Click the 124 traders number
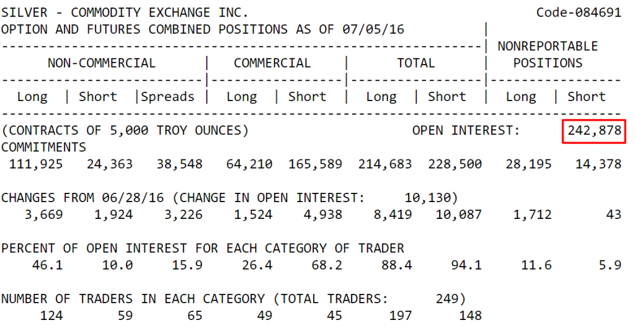635x333 pixels. tap(51, 316)
